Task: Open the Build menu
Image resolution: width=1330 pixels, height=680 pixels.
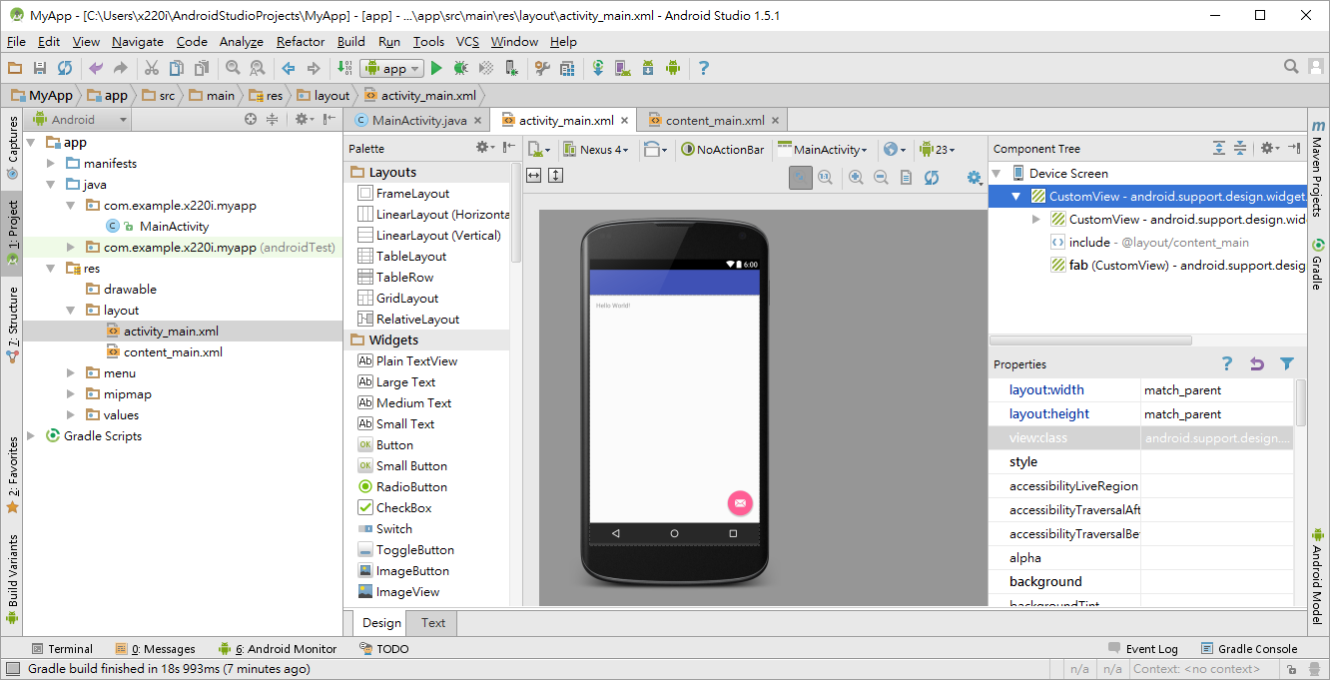Action: [351, 42]
